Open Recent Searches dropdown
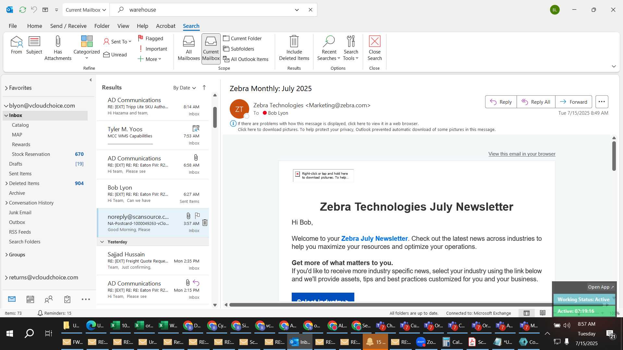 tap(329, 48)
